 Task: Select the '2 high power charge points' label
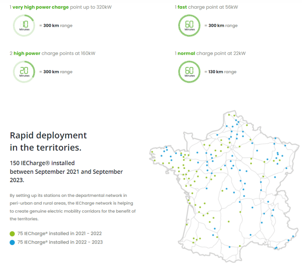click(52, 53)
